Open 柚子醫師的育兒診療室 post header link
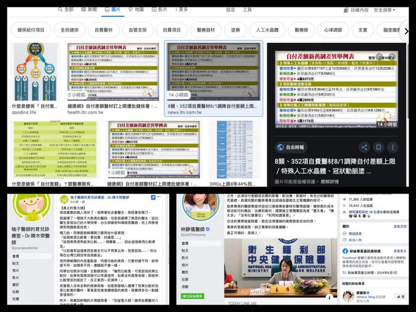This screenshot has width=416, height=312. [100, 197]
